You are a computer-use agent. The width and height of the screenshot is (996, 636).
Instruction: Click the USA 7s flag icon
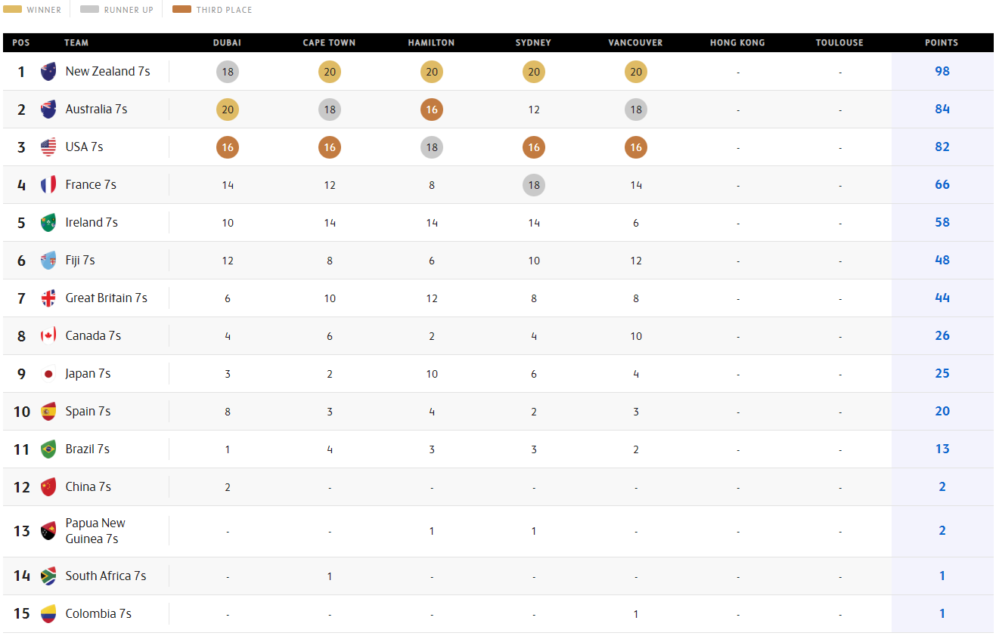48,147
